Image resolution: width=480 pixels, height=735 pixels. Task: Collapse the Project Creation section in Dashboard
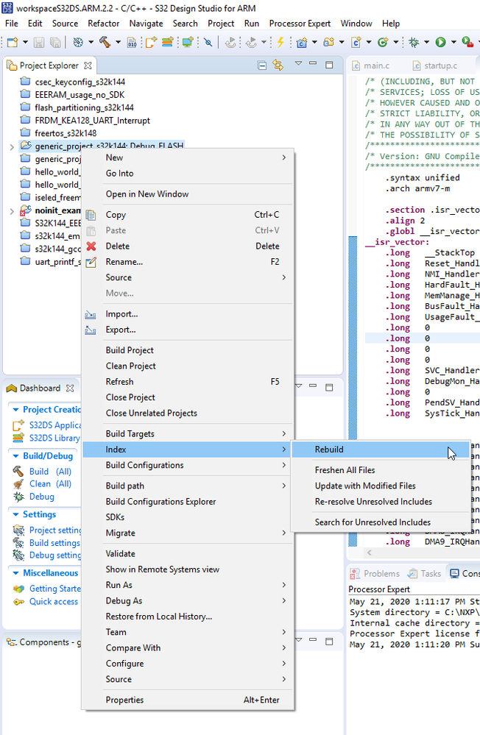[x=16, y=410]
